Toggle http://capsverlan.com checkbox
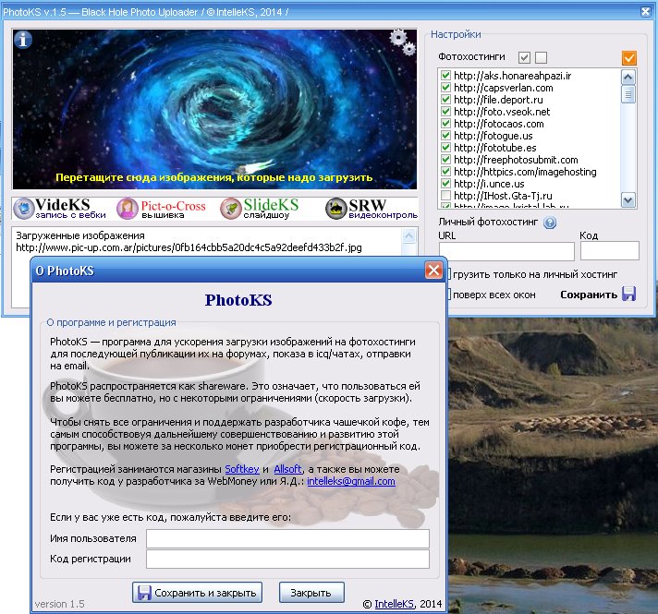 [x=445, y=88]
